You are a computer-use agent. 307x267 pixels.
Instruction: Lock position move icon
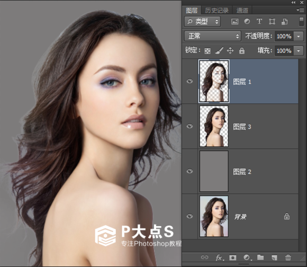(x=230, y=50)
